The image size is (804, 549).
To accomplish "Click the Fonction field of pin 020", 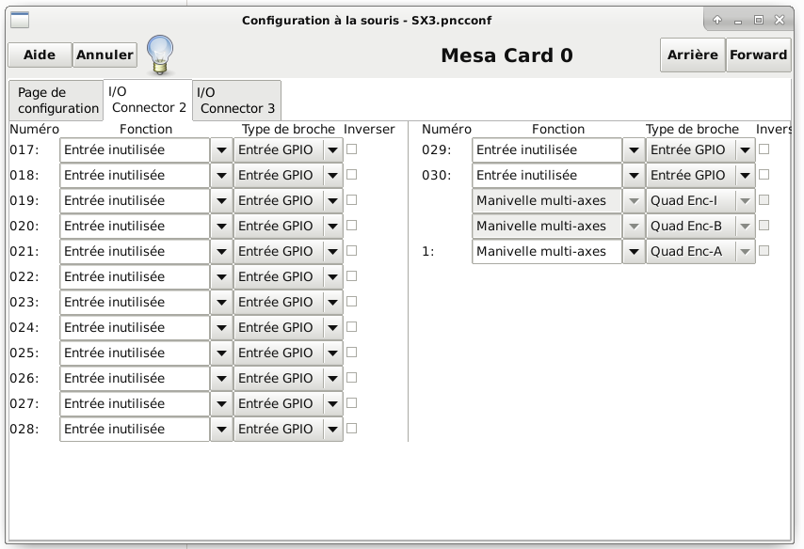I will 135,226.
